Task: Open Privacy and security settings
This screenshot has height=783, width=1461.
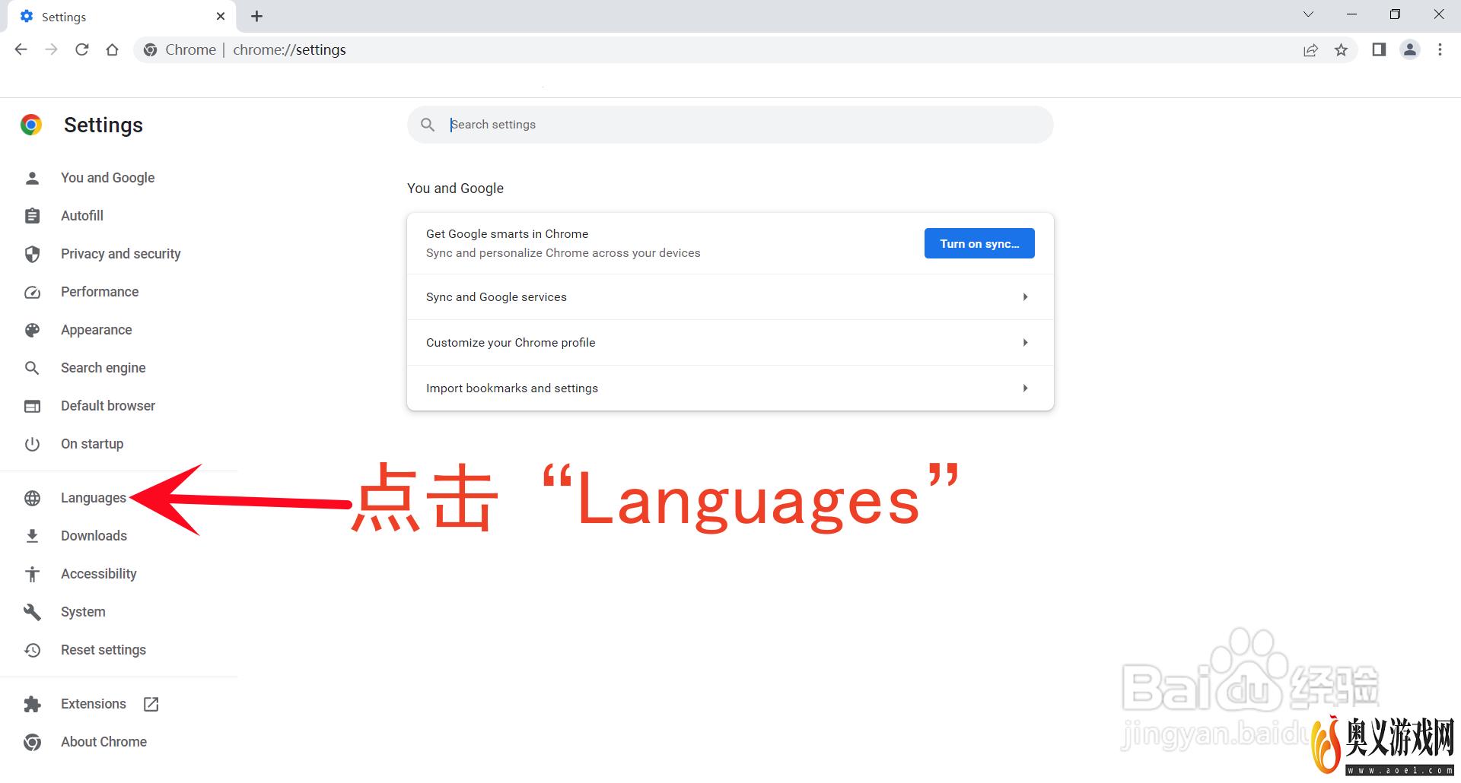Action: (120, 254)
